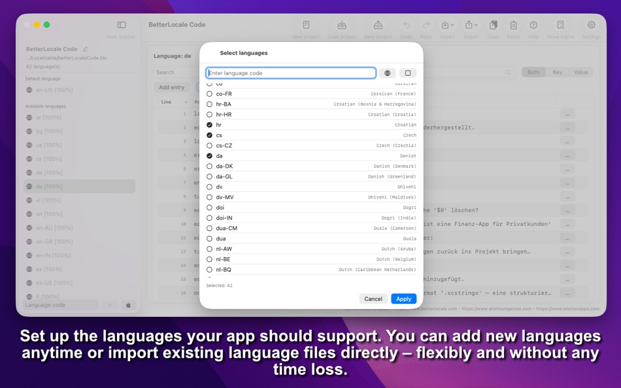Image resolution: width=621 pixels, height=388 pixels.
Task: Open the Settings gear in the toolbar
Action: click(x=591, y=24)
